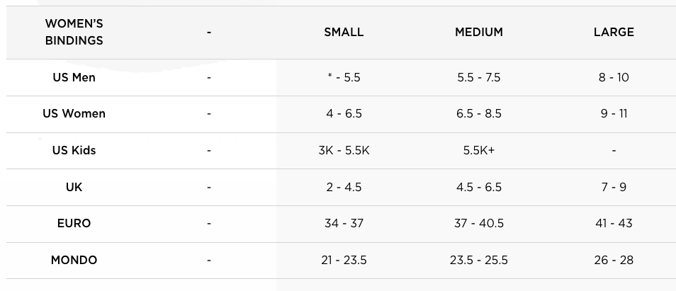Screen dimensions: 676x291
Task: Click the US Kids row label
Action: click(x=74, y=150)
